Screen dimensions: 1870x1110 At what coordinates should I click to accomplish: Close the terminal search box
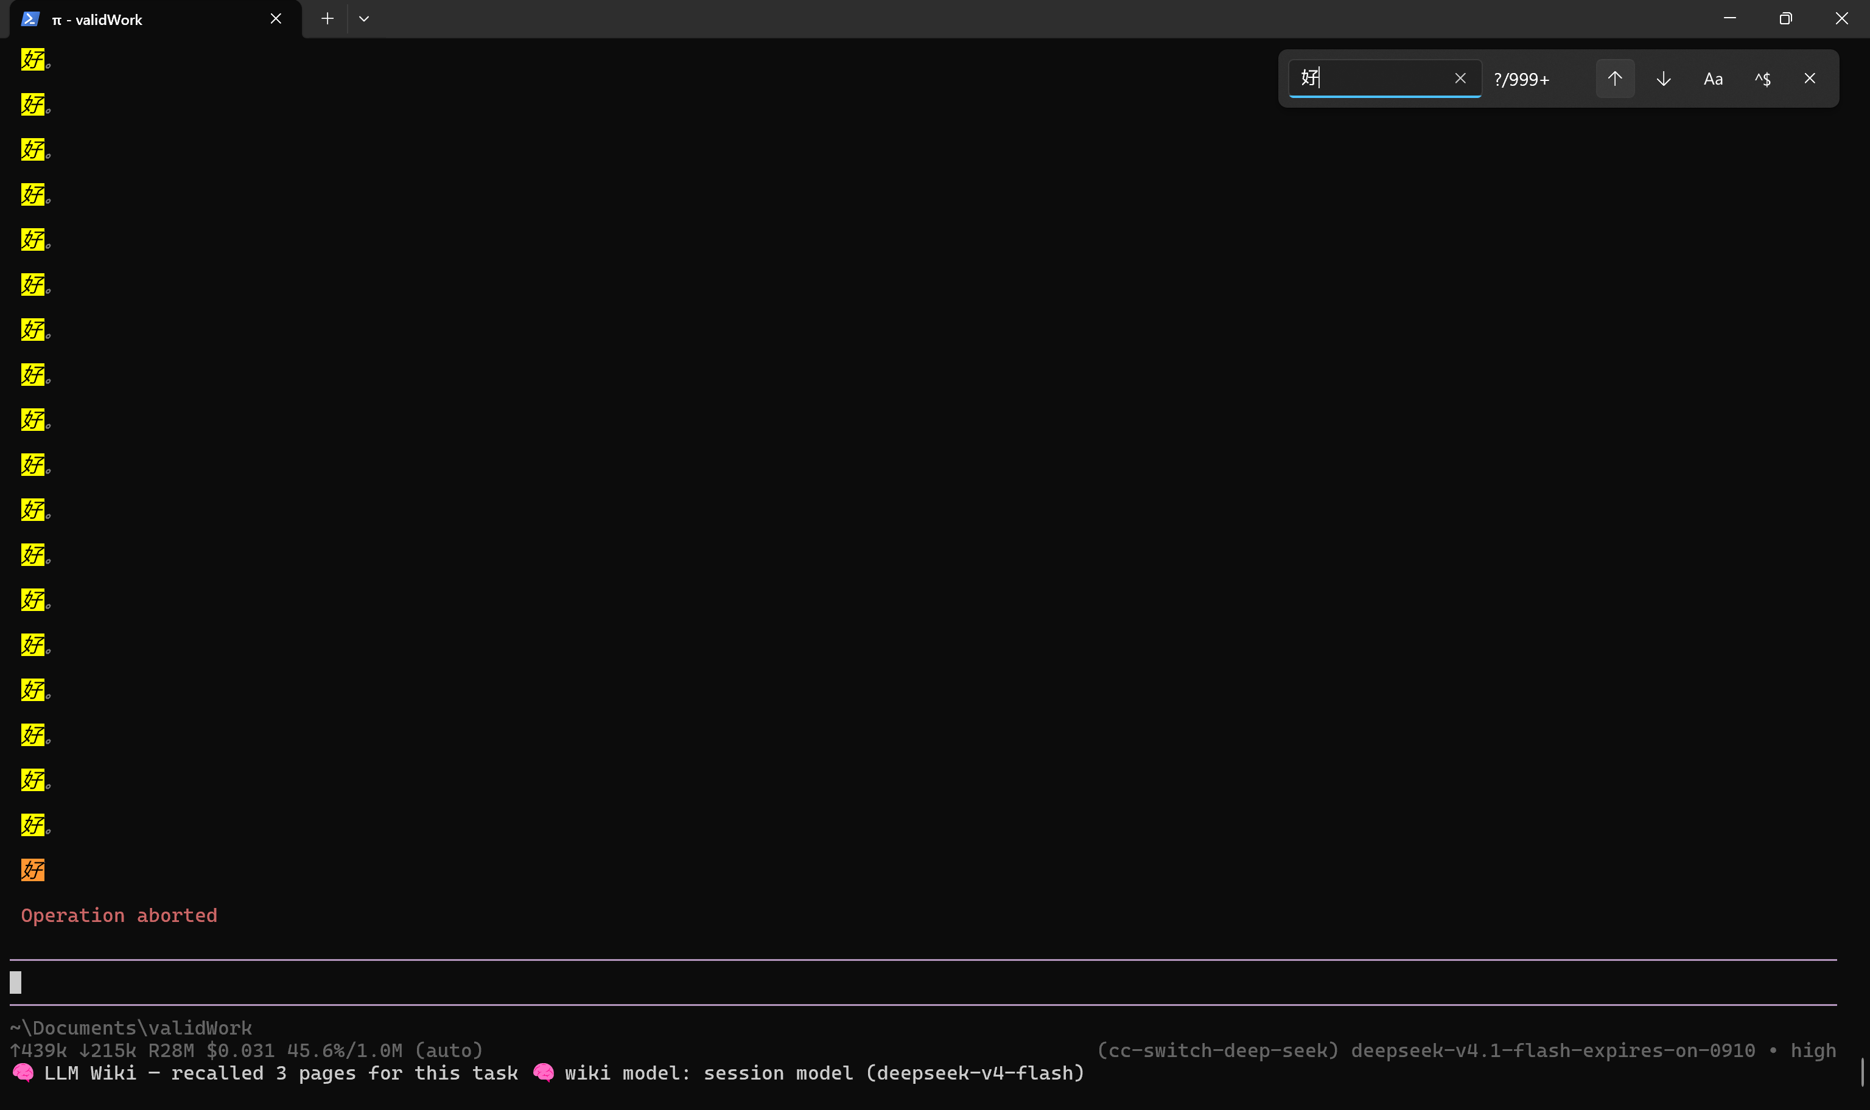1809,79
